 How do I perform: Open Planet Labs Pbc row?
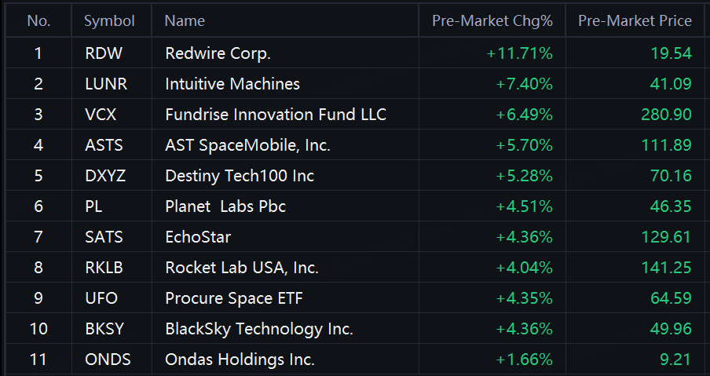click(x=357, y=206)
